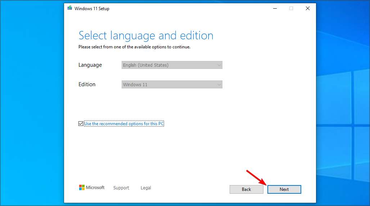Close the Windows 11 Setup window
Image resolution: width=370 pixels, height=206 pixels.
(x=307, y=9)
